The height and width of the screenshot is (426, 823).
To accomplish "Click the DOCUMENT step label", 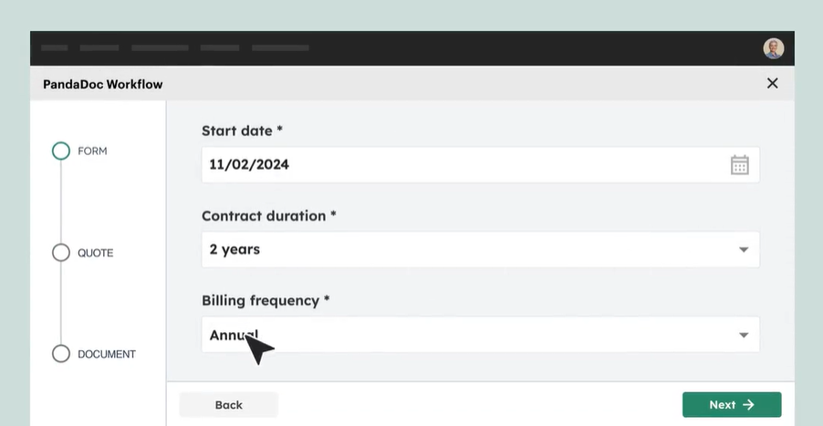I will [x=107, y=354].
